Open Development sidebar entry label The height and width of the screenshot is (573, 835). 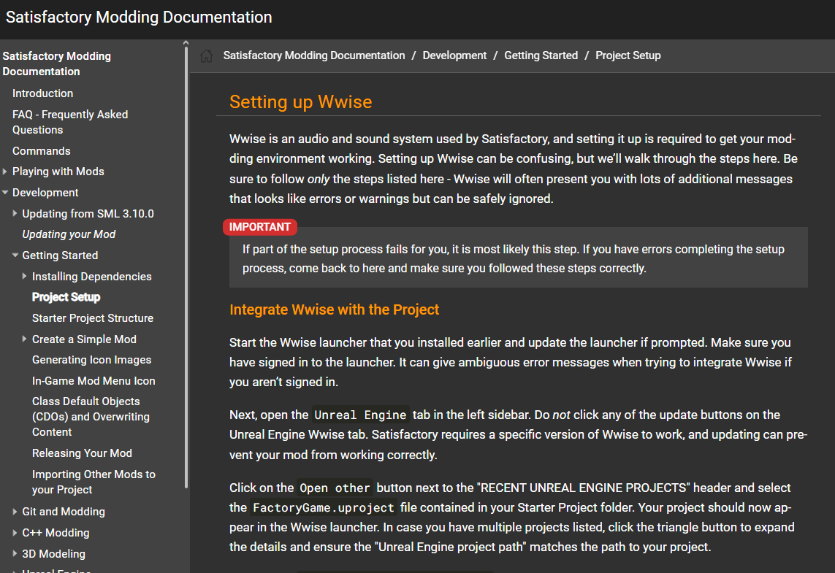45,193
